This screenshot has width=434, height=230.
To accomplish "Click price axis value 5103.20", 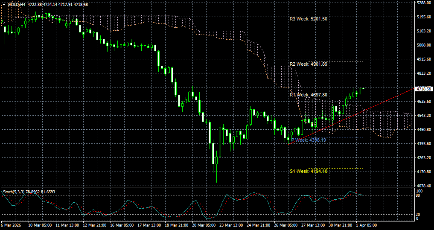I will [x=424, y=31].
